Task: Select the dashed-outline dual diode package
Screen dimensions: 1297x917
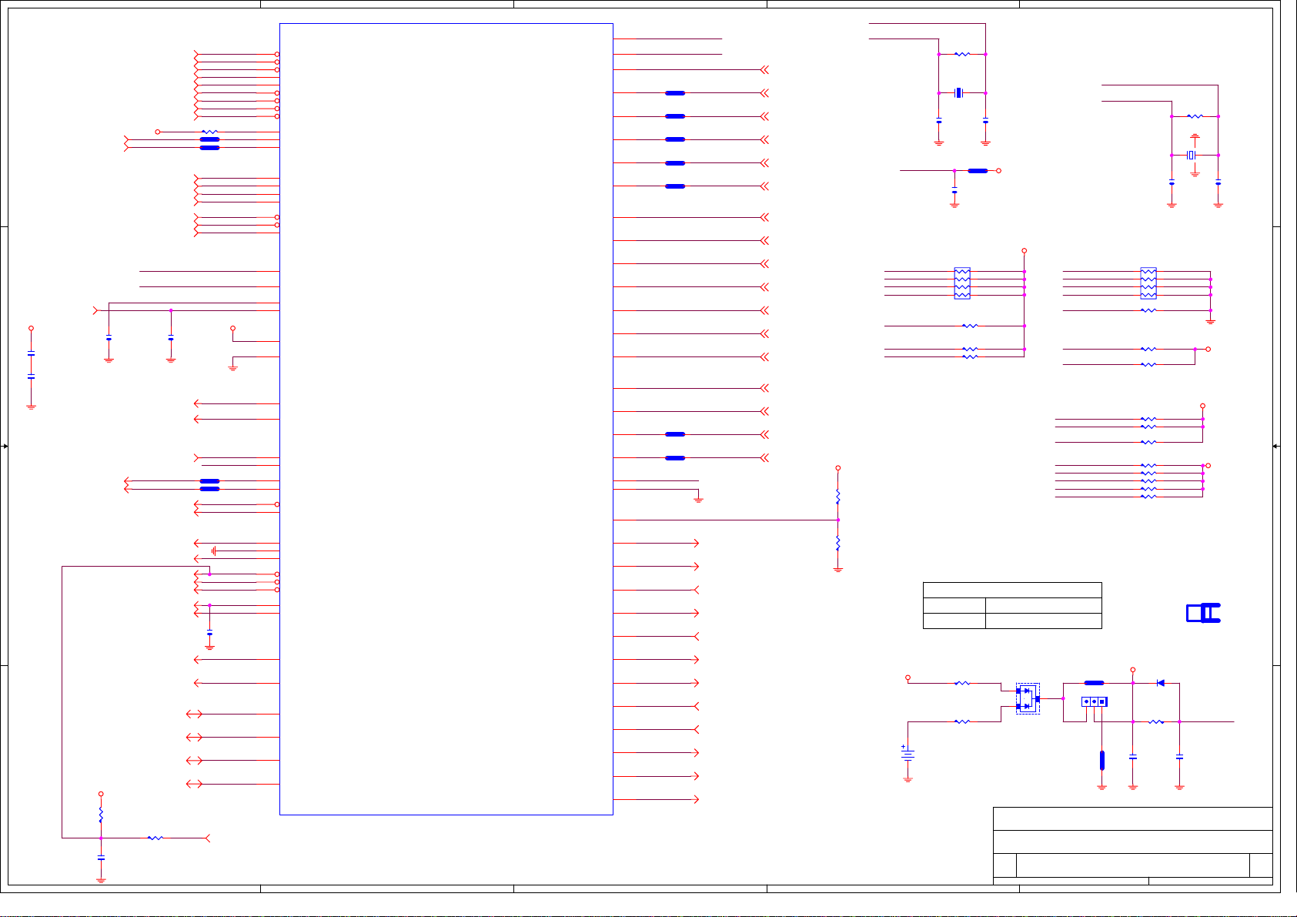Action: (1028, 698)
